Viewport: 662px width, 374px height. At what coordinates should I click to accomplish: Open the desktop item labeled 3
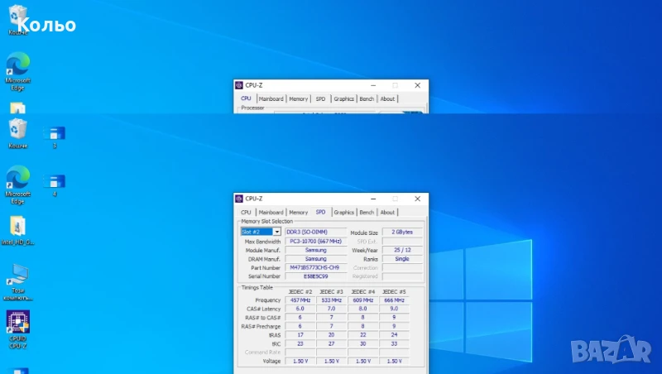55,133
